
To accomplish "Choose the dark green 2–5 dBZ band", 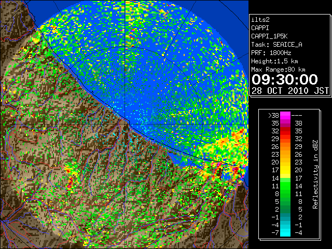I will [285, 210].
